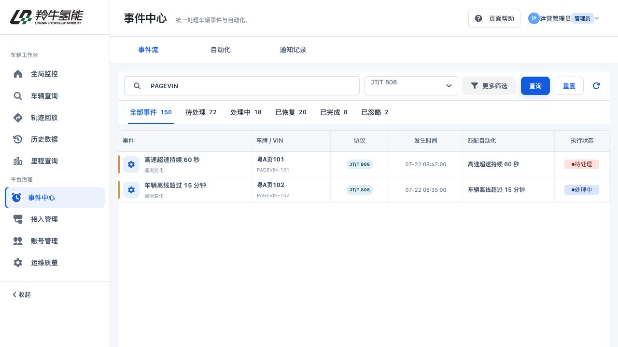Image resolution: width=618 pixels, height=347 pixels.
Task: Switch to the 事件流 tab
Action: click(148, 50)
